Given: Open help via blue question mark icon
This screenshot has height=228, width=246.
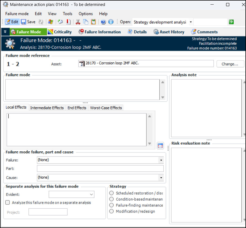Looking at the screenshot, I should click(103, 22).
